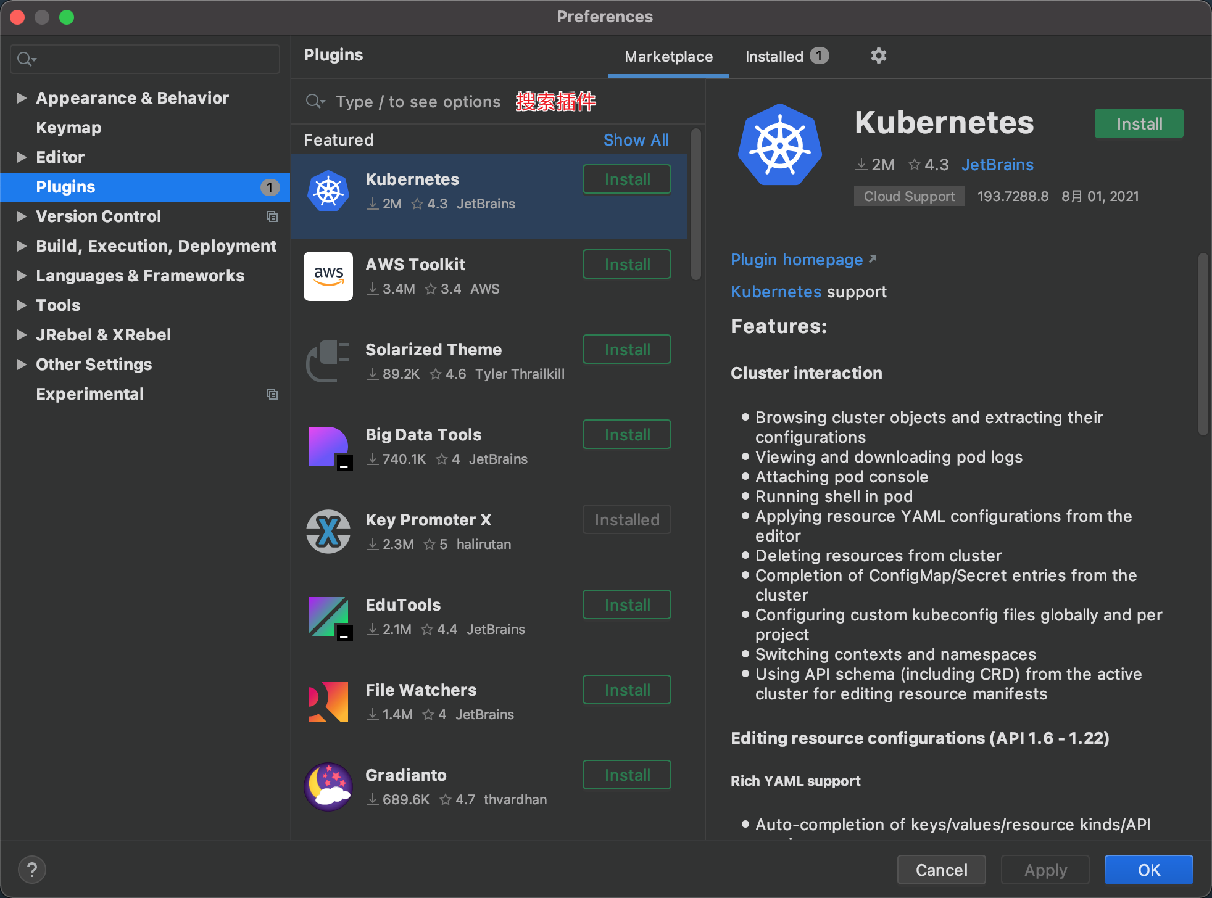This screenshot has height=898, width=1212.
Task: Click the EduTools plugin icon
Action: (330, 618)
